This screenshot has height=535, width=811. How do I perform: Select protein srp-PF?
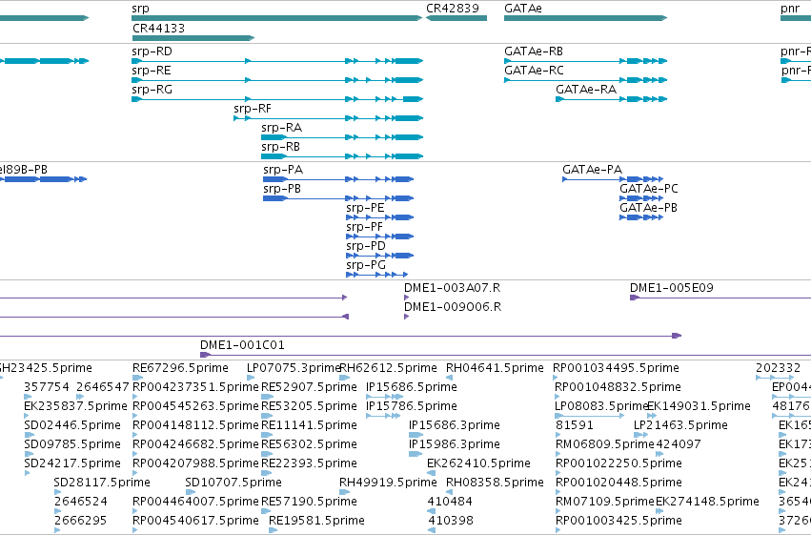point(379,237)
